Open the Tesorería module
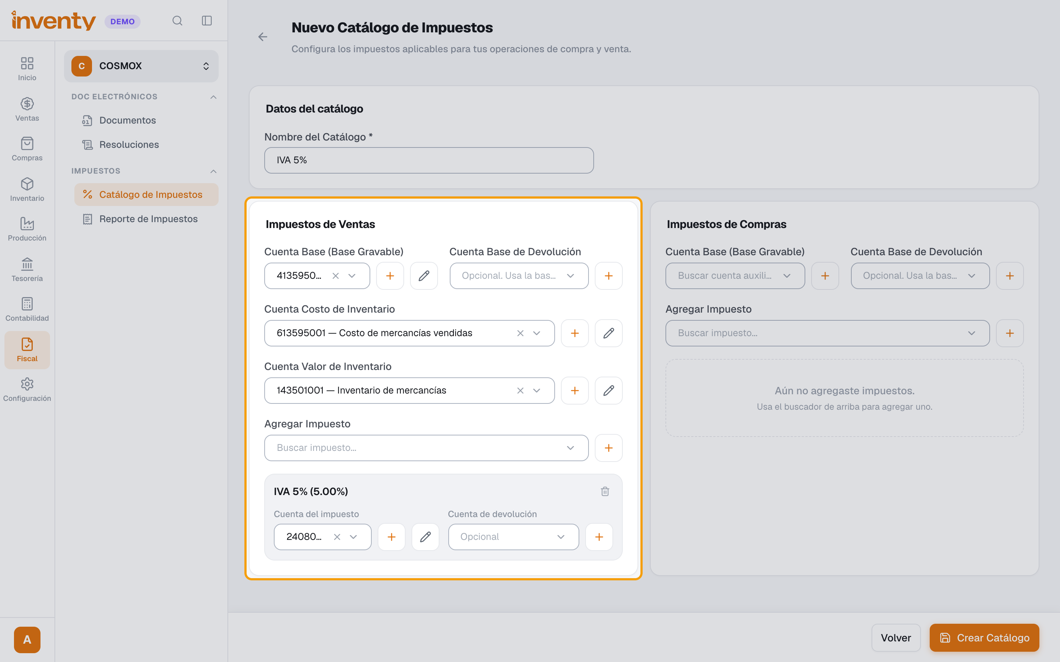The width and height of the screenshot is (1060, 662). pos(27,270)
